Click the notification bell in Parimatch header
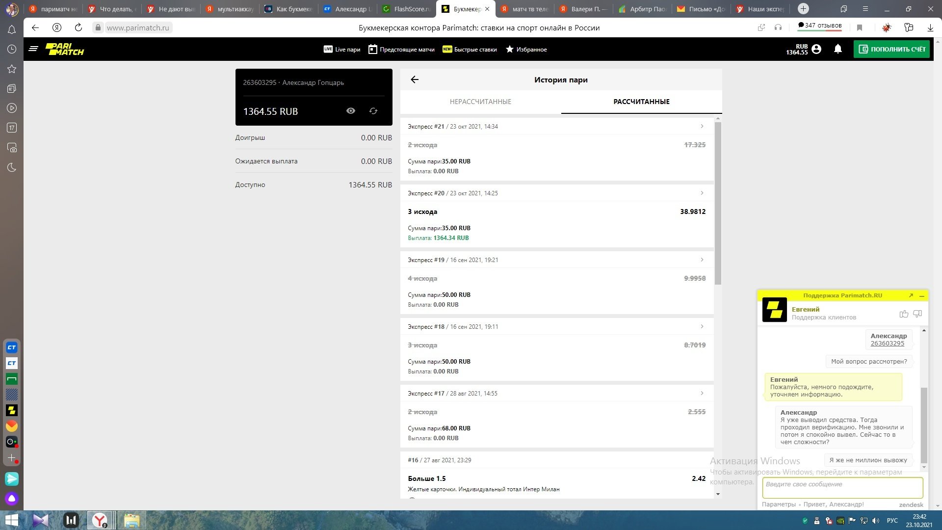The width and height of the screenshot is (942, 530). (838, 49)
